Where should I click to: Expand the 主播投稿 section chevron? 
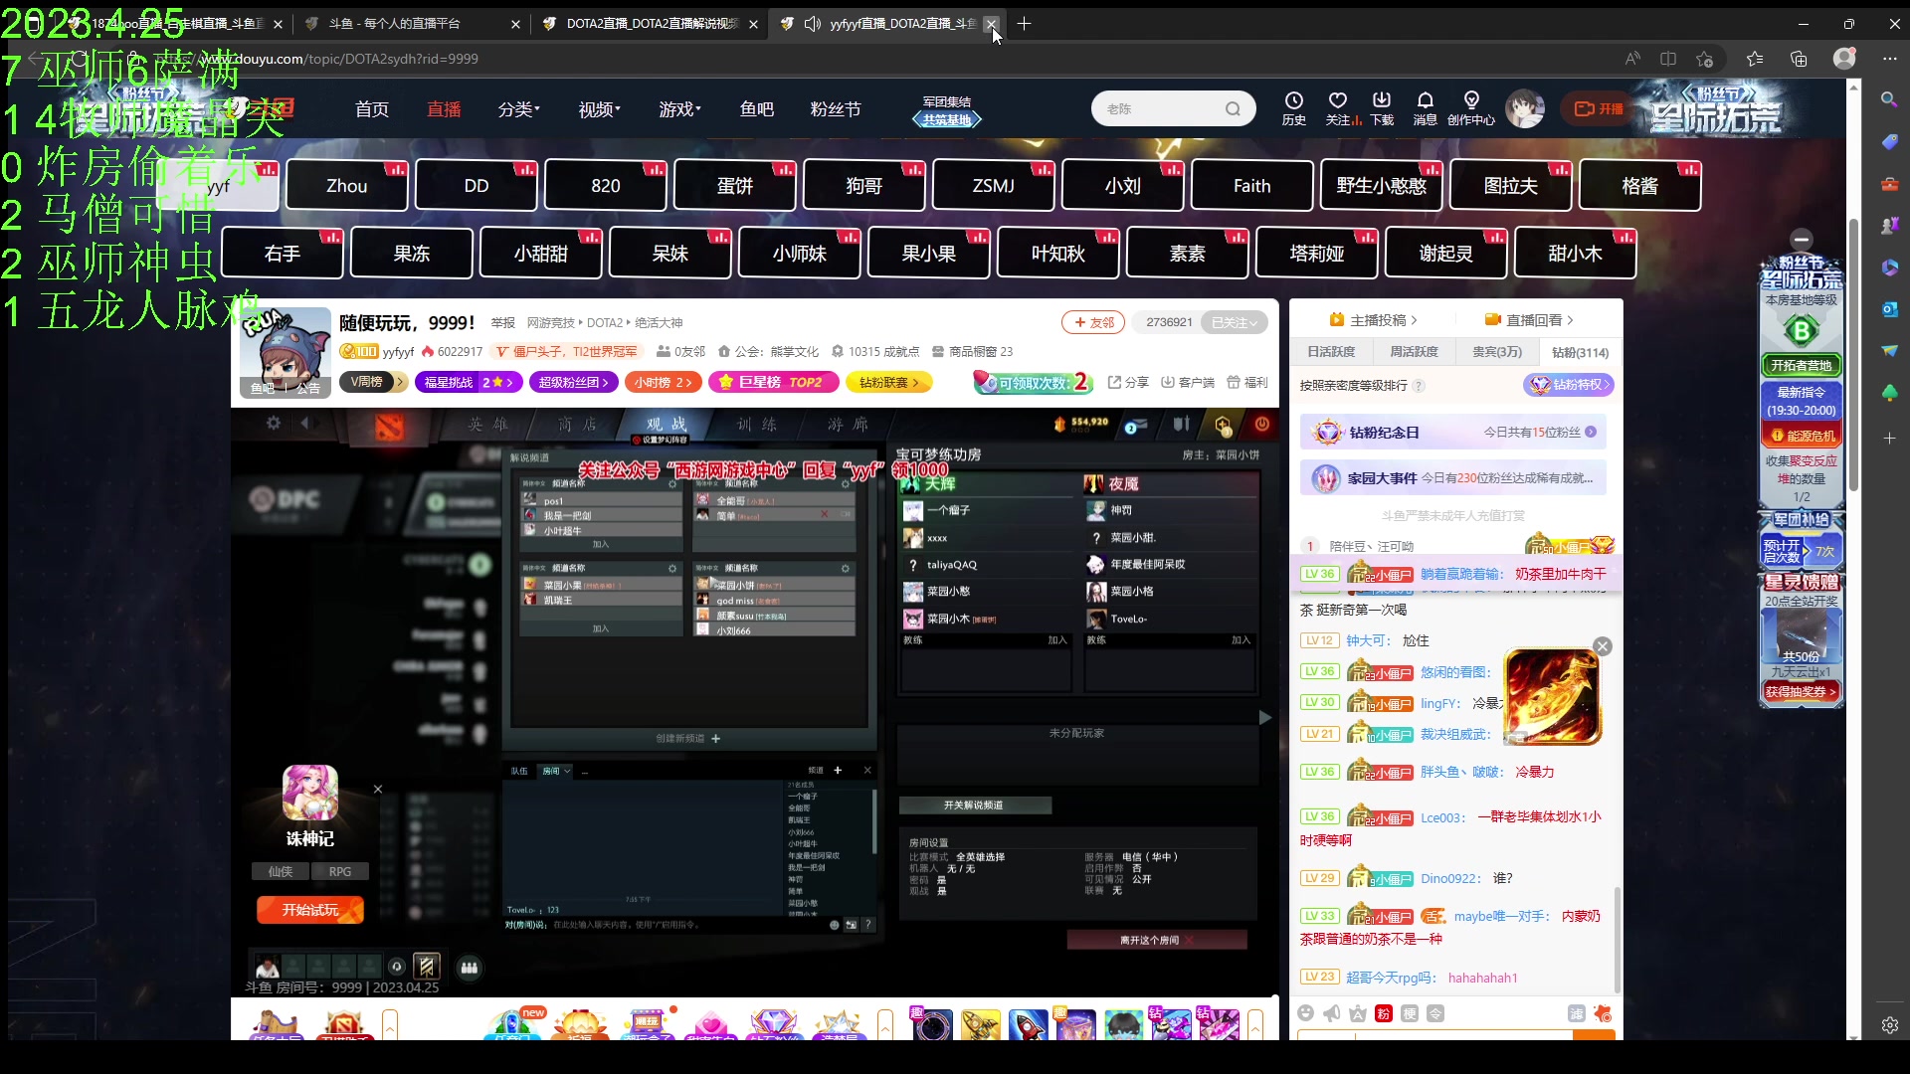[x=1414, y=320]
